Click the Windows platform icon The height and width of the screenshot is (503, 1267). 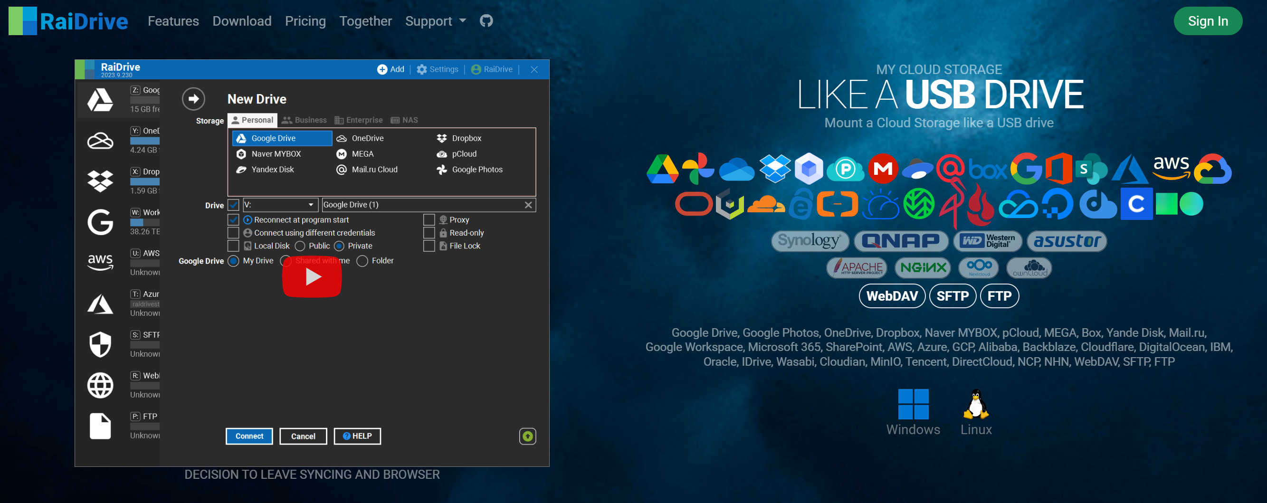point(913,404)
